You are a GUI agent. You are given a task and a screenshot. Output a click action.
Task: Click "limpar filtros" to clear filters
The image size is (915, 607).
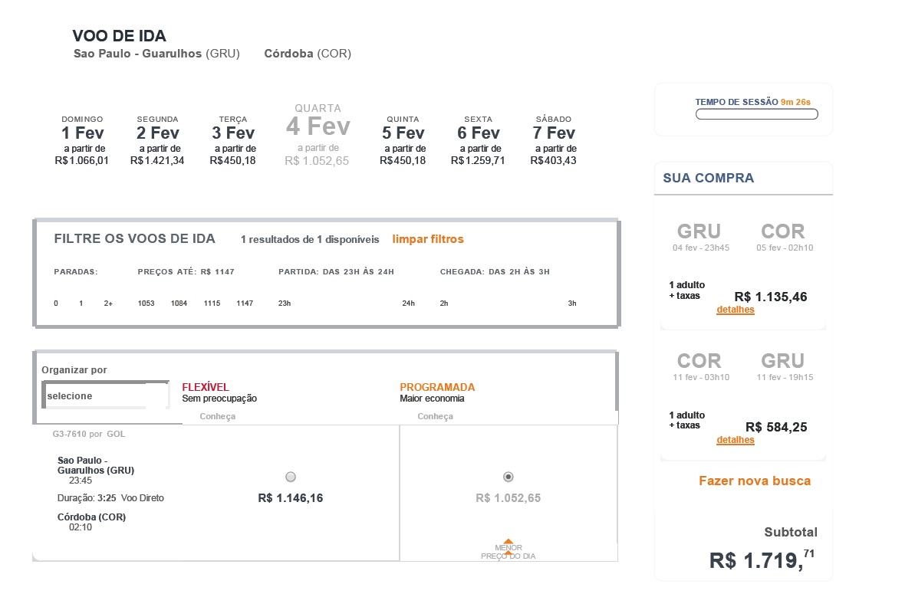tap(427, 238)
